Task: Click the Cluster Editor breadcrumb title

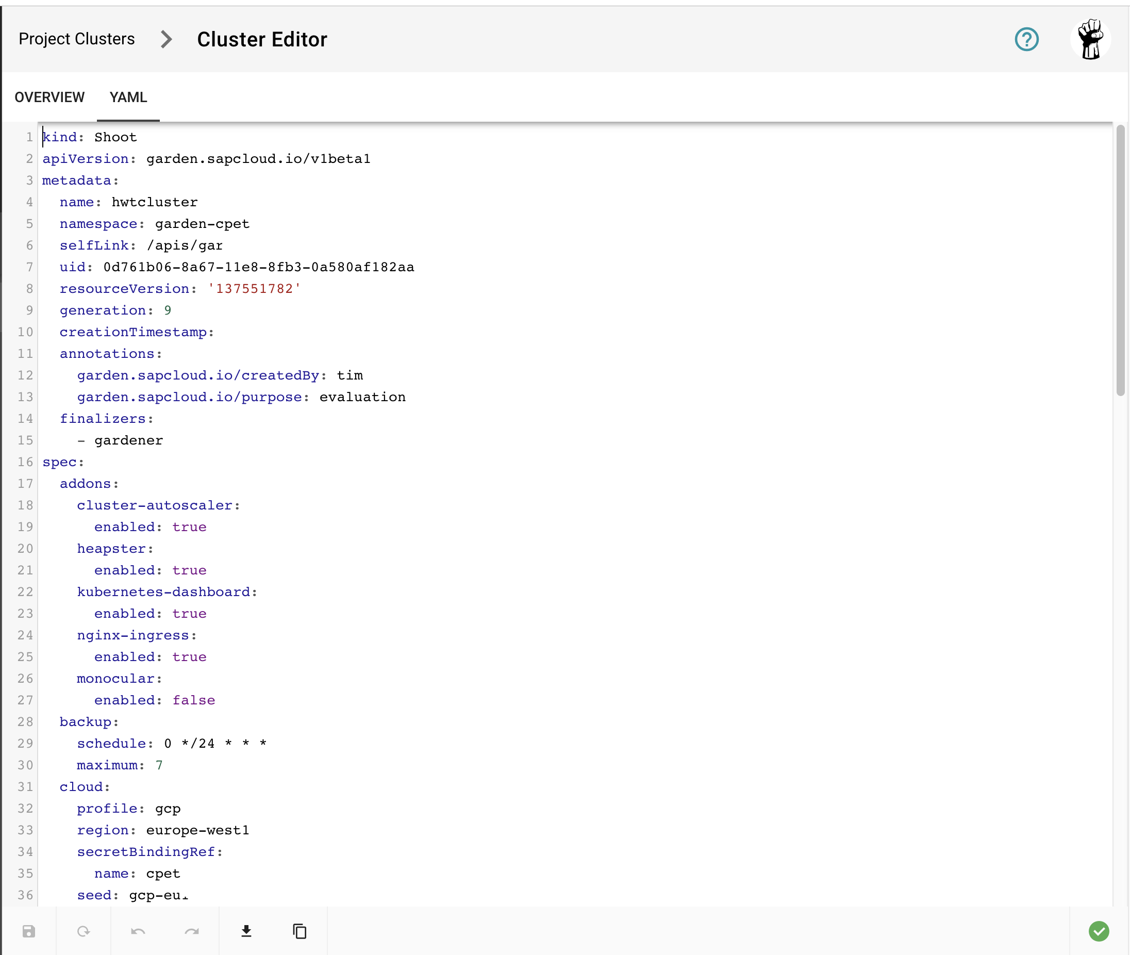Action: point(262,39)
